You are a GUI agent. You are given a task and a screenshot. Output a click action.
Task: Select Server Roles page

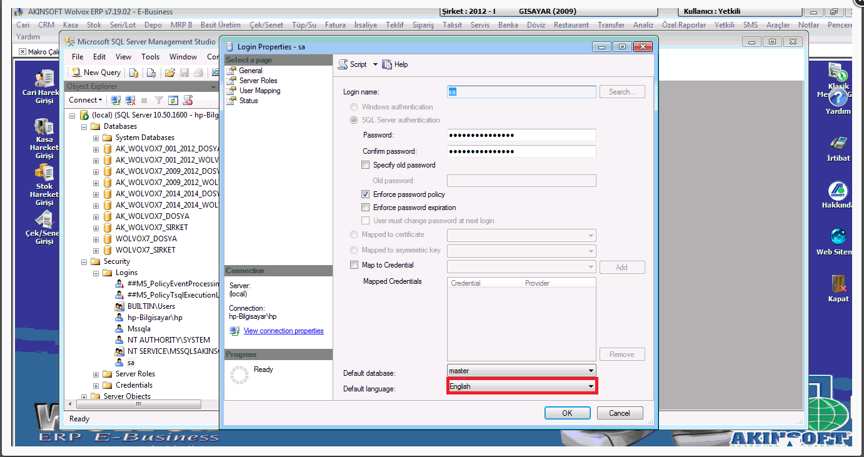point(258,81)
